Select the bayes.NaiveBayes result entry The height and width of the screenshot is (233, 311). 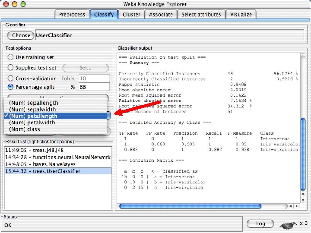pyautogui.click(x=58, y=164)
